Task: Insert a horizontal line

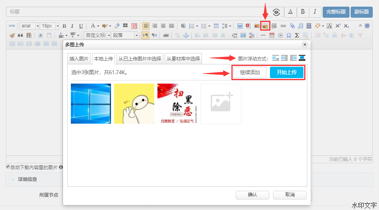Action: (263, 35)
